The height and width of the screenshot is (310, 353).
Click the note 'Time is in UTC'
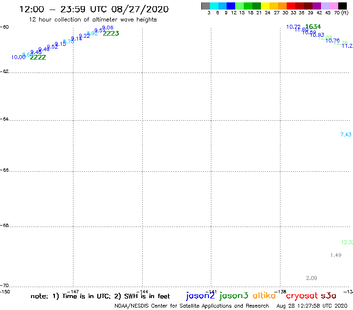[x=86, y=296]
